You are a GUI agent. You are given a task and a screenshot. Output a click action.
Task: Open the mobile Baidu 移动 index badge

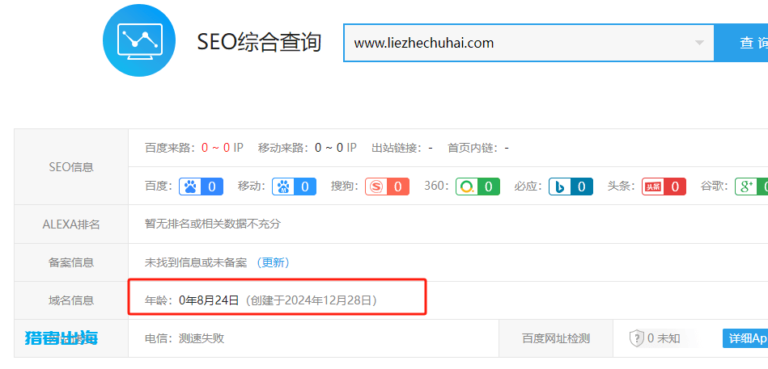click(x=295, y=187)
